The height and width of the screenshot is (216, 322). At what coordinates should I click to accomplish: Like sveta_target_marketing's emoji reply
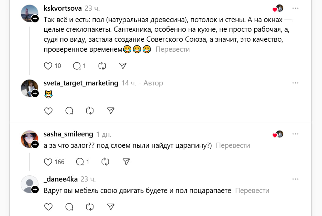pos(48,111)
